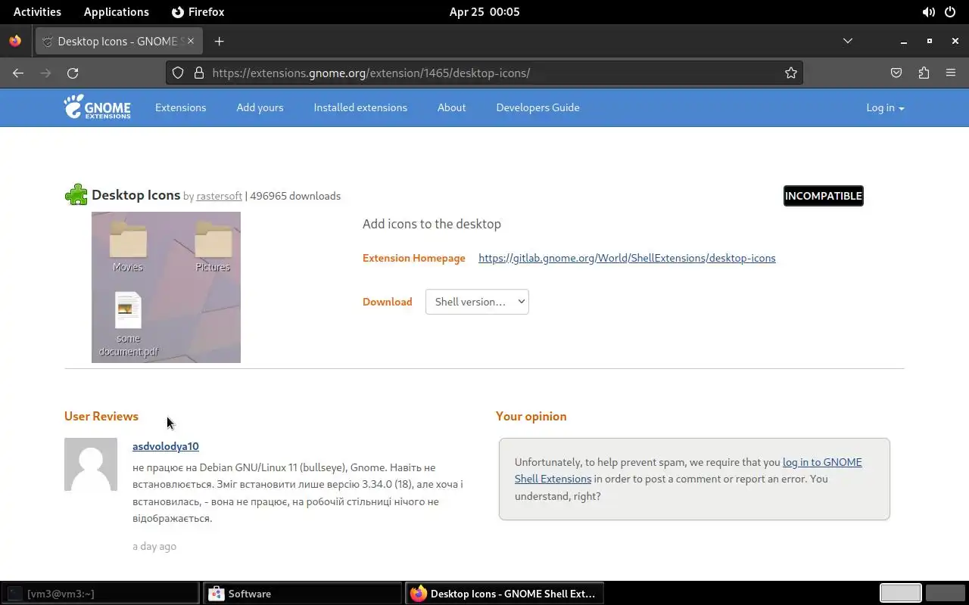969x605 pixels.
Task: Open the Add yours nav item
Action: [260, 107]
